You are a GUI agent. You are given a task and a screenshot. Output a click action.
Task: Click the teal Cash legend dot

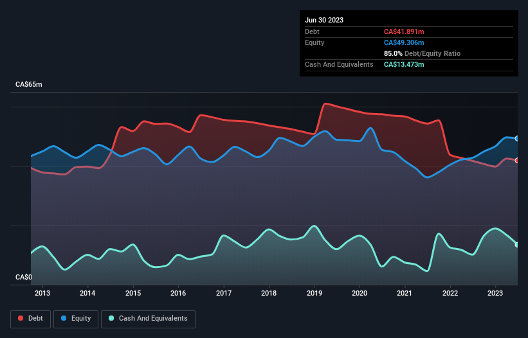(112, 318)
